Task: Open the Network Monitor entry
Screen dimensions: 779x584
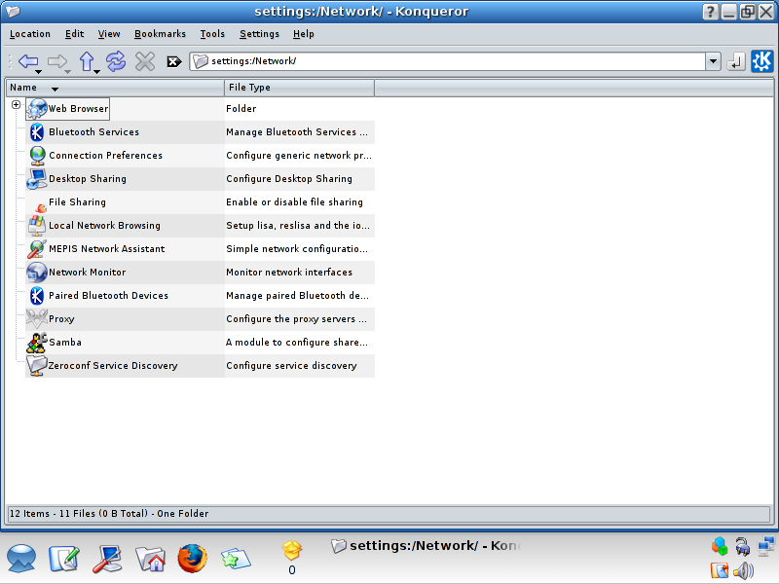Action: click(87, 273)
